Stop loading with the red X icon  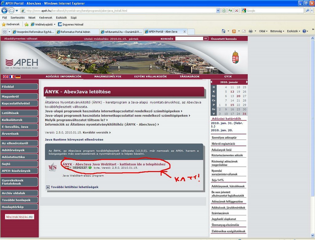(237, 11)
